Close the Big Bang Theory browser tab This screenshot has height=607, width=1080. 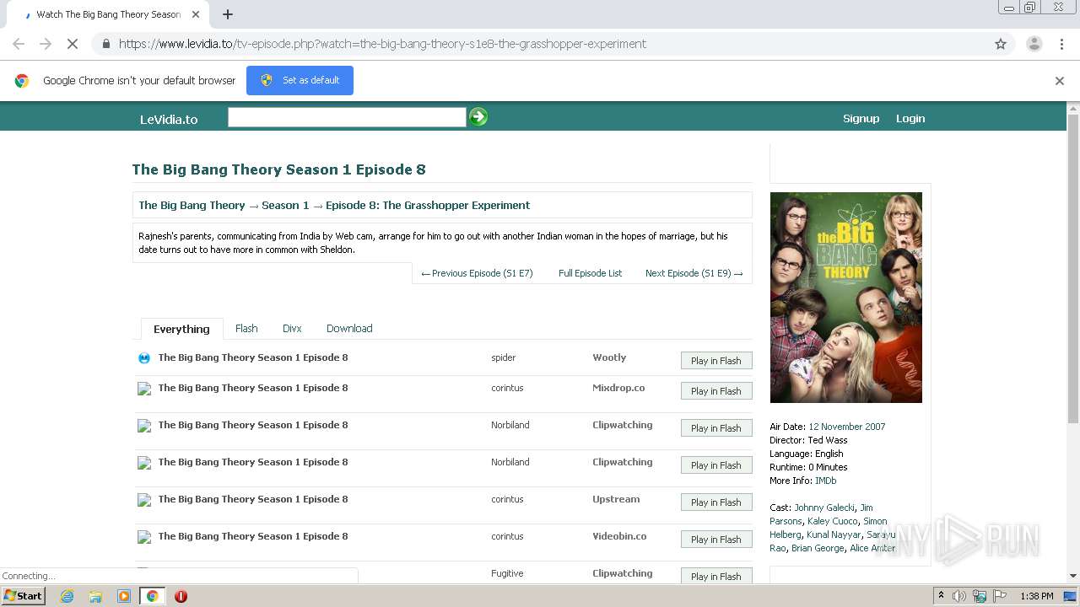(x=196, y=14)
